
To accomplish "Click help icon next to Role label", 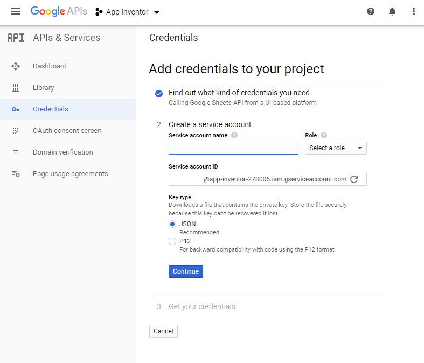I will 324,136.
